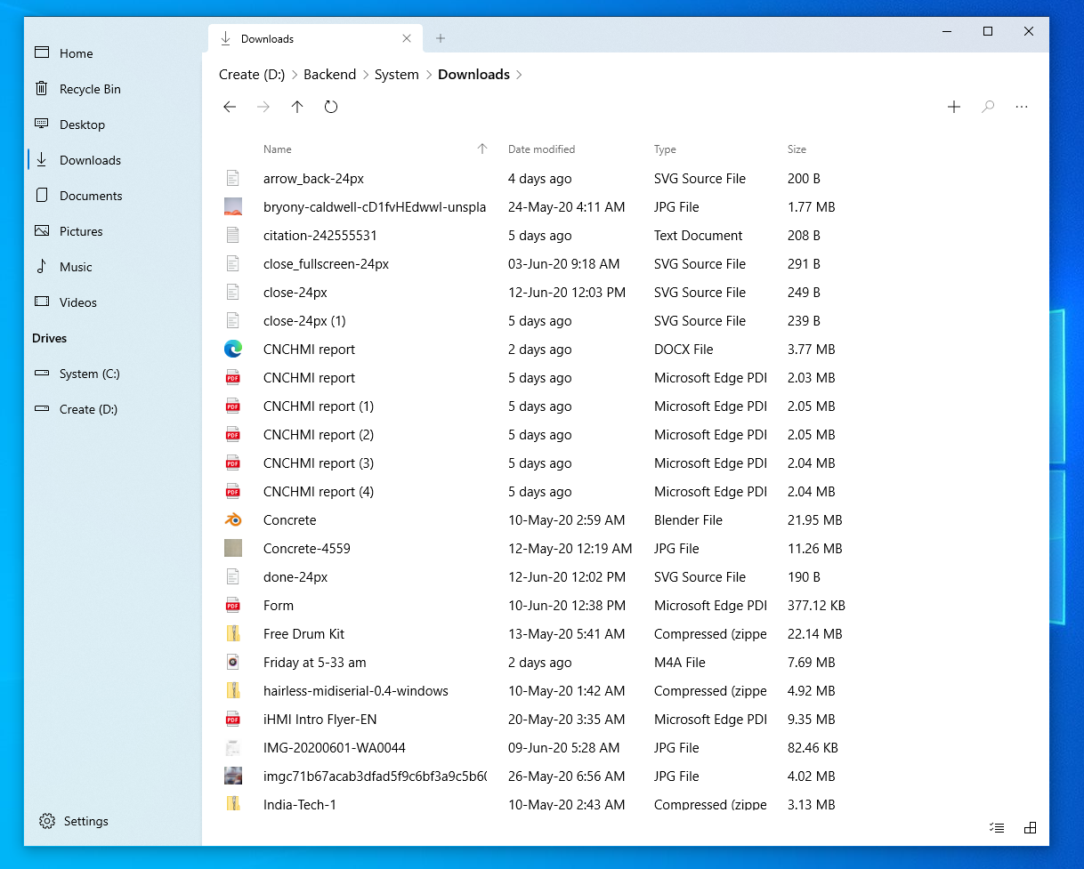Click the Edge icon of CNCHMI report DOCX
The image size is (1084, 869).
pos(233,350)
